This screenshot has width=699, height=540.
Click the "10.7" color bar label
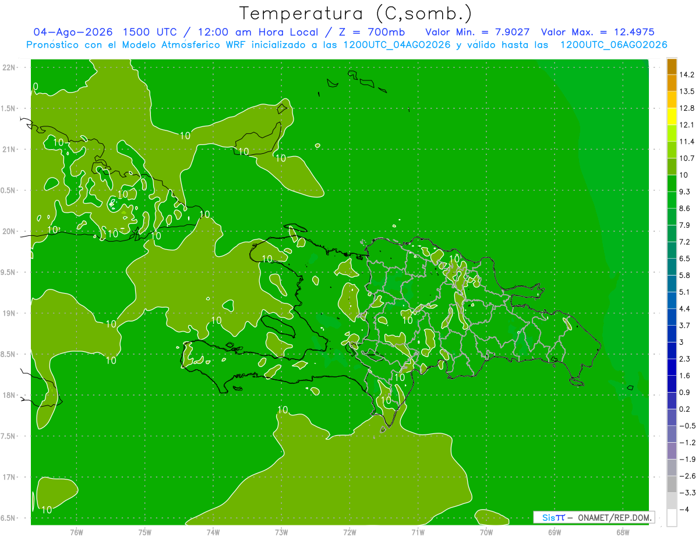pos(687,158)
